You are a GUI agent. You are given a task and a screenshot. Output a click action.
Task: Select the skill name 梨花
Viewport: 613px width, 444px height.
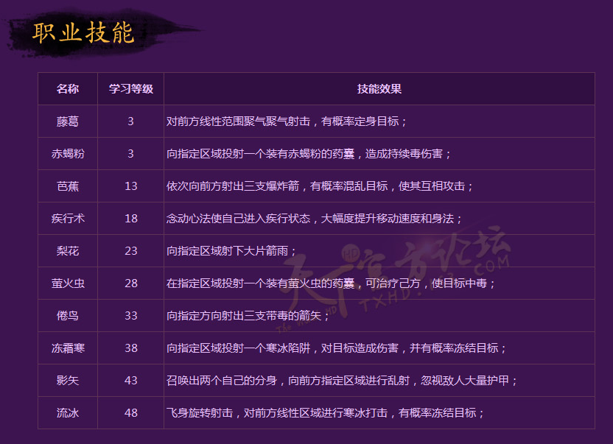coord(68,251)
